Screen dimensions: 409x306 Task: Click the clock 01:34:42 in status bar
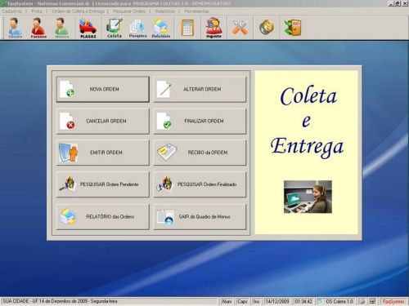click(x=303, y=301)
